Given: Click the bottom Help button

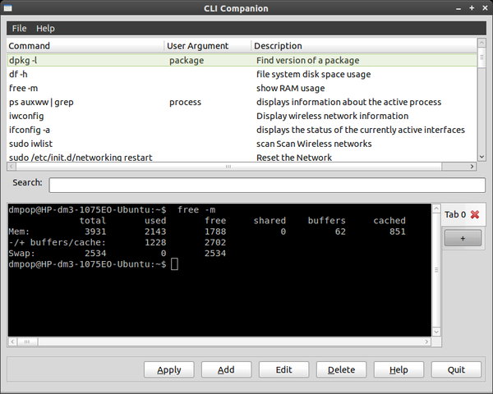Looking at the screenshot, I should 399,369.
